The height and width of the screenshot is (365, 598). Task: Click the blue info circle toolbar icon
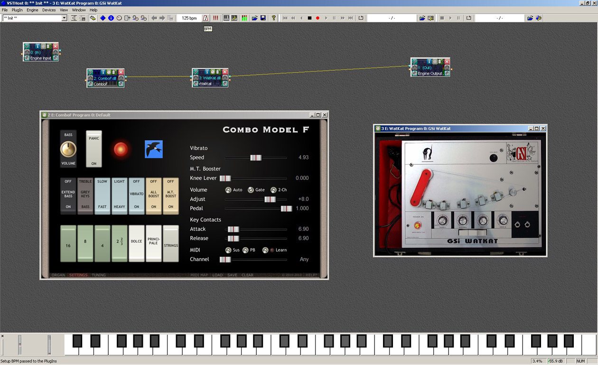click(x=111, y=18)
